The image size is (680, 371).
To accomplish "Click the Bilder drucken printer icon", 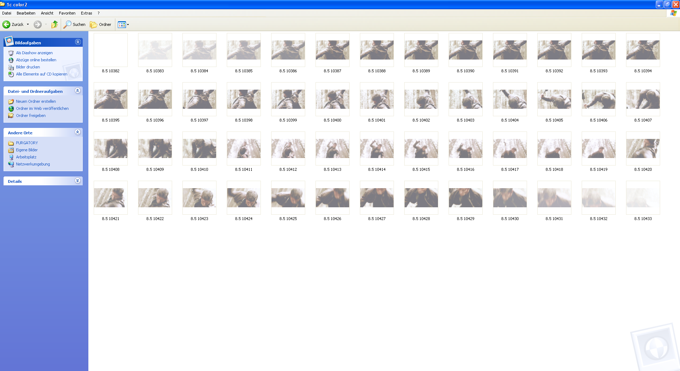I will [x=11, y=67].
